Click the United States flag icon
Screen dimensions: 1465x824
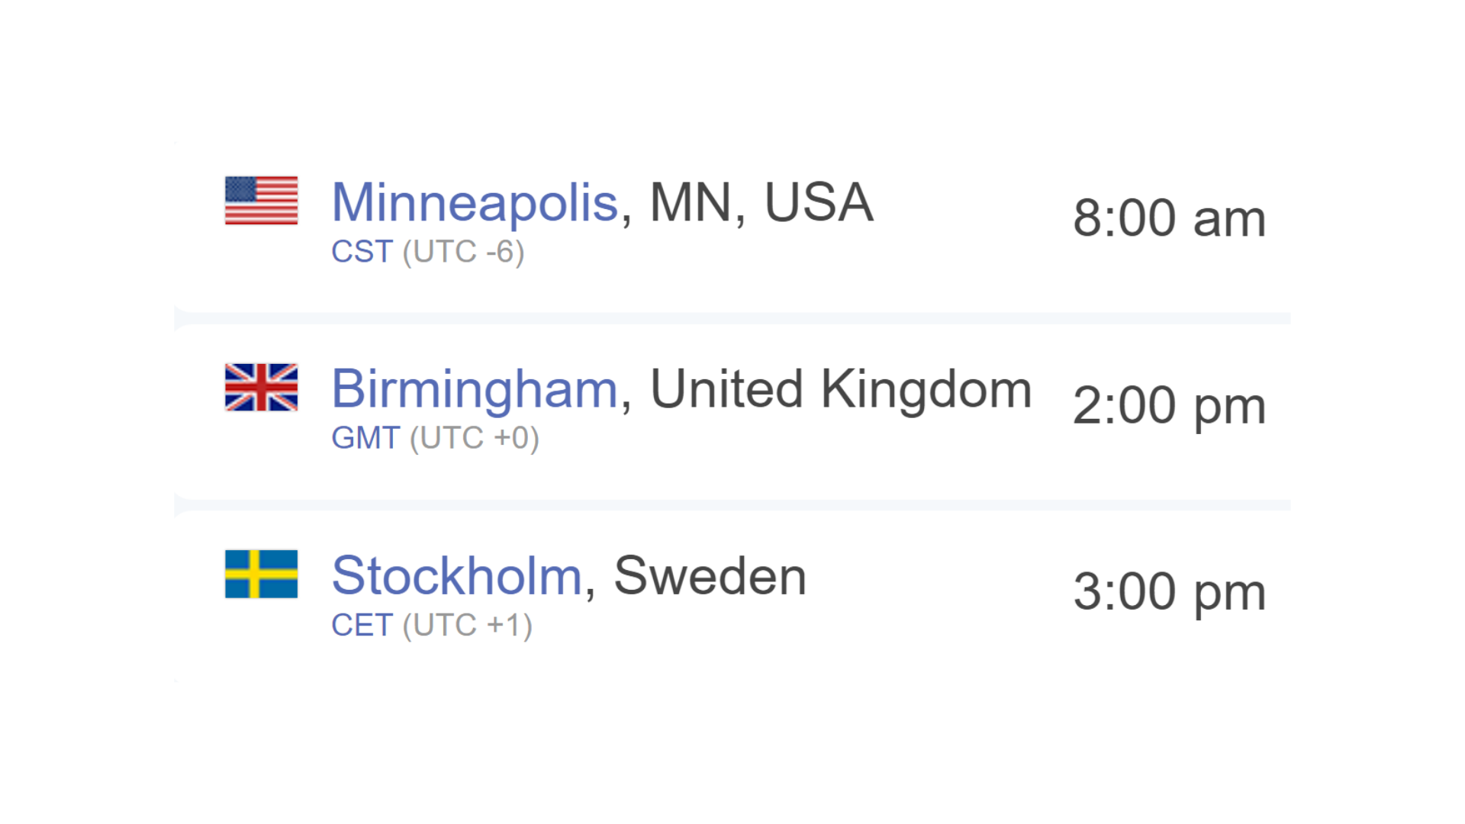[x=261, y=201]
